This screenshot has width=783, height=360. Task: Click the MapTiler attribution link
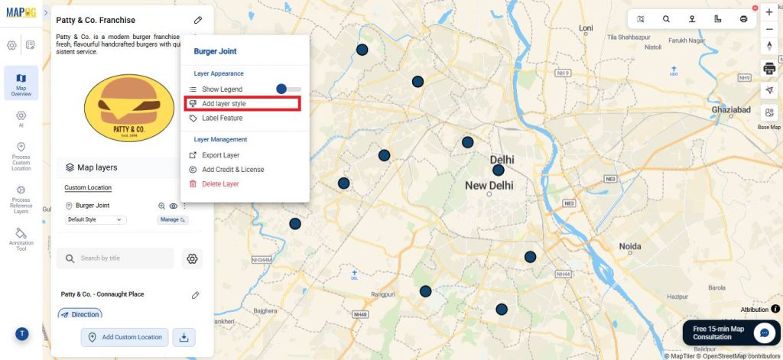click(680, 356)
